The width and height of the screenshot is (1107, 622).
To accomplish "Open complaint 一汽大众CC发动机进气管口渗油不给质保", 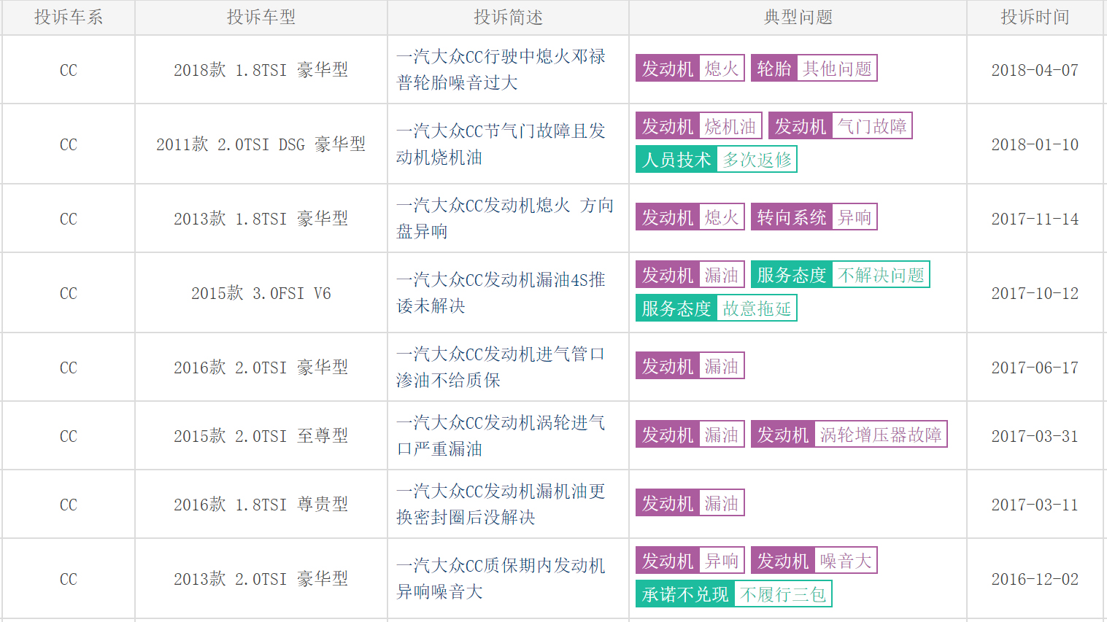I will pyautogui.click(x=501, y=367).
